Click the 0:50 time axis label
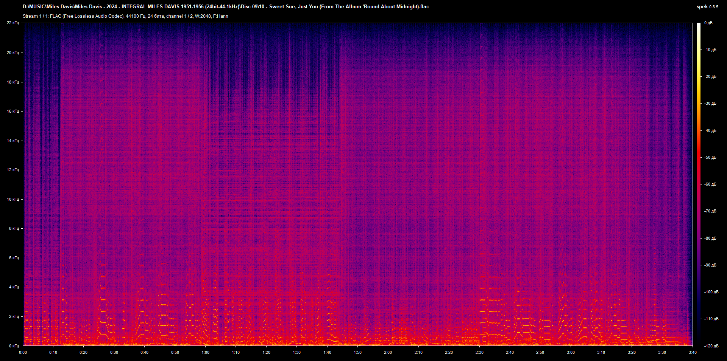 click(x=175, y=352)
